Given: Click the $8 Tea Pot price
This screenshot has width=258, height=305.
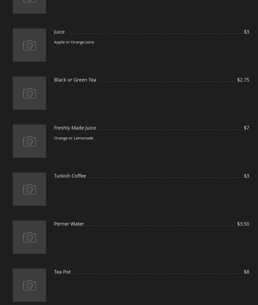Looking at the screenshot, I should (x=246, y=272).
